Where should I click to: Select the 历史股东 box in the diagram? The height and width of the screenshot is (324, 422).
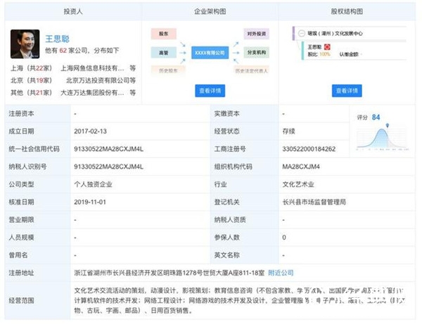point(168,71)
